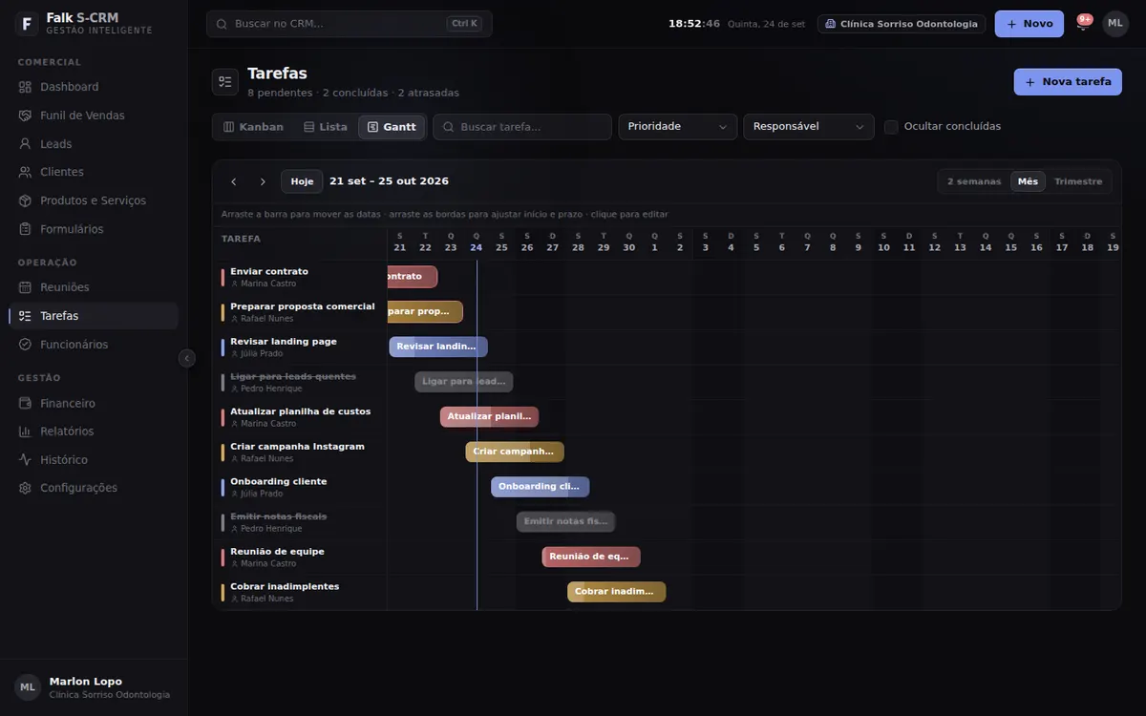Click the Formulários clipboard icon

tap(25, 229)
